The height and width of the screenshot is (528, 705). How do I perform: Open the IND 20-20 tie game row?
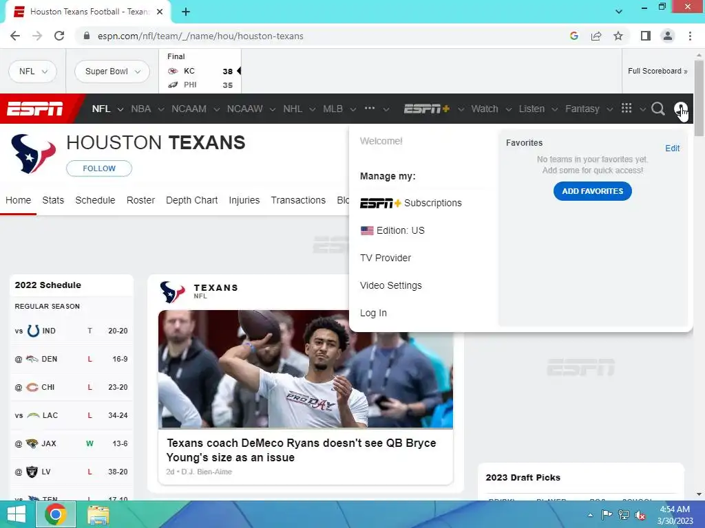coord(71,331)
